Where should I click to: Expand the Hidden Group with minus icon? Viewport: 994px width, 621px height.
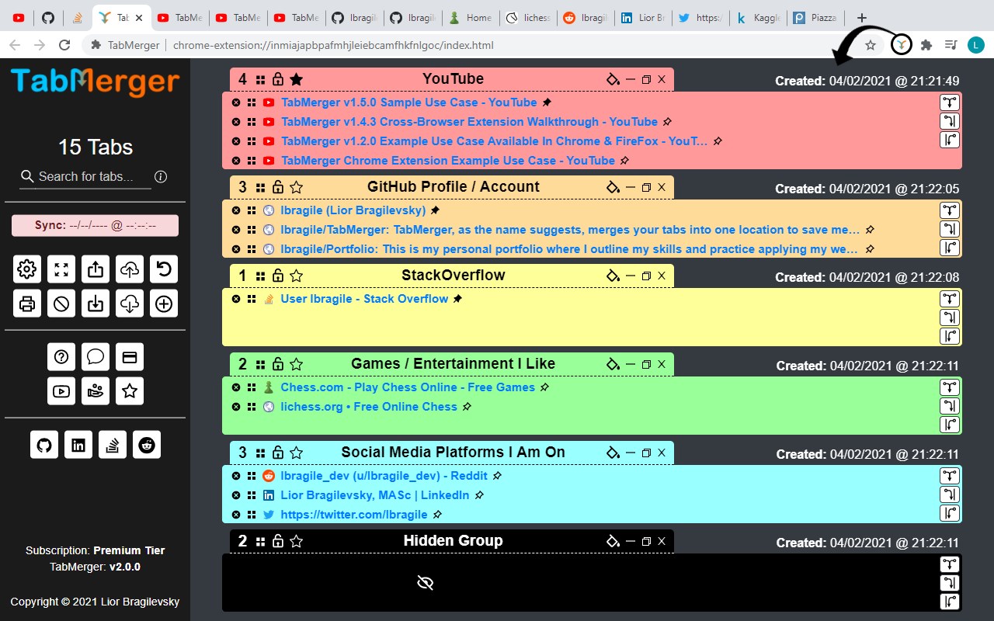coord(631,541)
